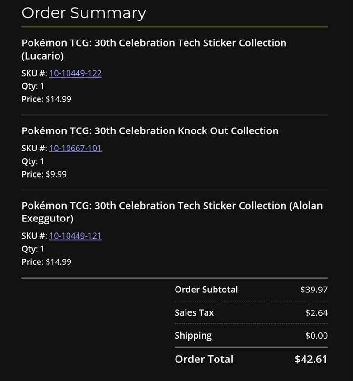This screenshot has width=353, height=381.
Task: Click the subtotal amount $39.97
Action: (314, 290)
